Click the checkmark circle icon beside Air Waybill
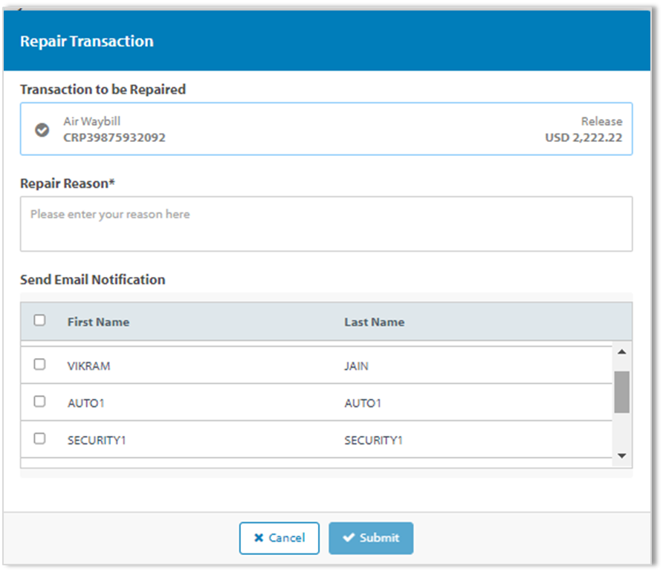This screenshot has width=663, height=572. [42, 130]
